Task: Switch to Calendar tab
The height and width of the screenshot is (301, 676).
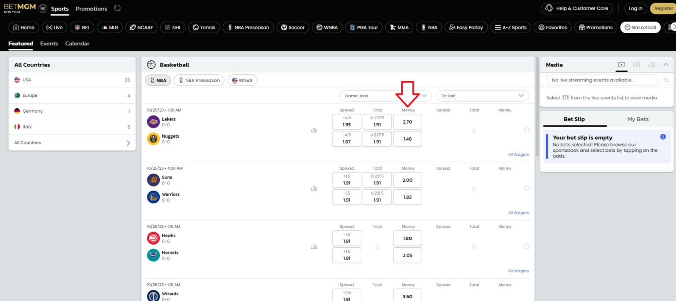Action: click(77, 44)
